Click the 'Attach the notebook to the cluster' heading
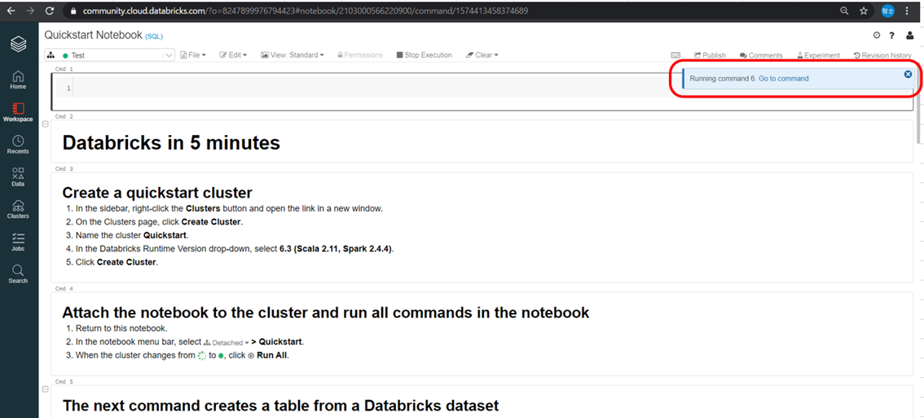This screenshot has height=418, width=924. 325,312
